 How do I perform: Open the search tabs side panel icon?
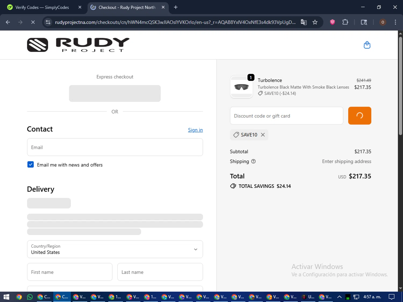pyautogui.click(x=364, y=22)
